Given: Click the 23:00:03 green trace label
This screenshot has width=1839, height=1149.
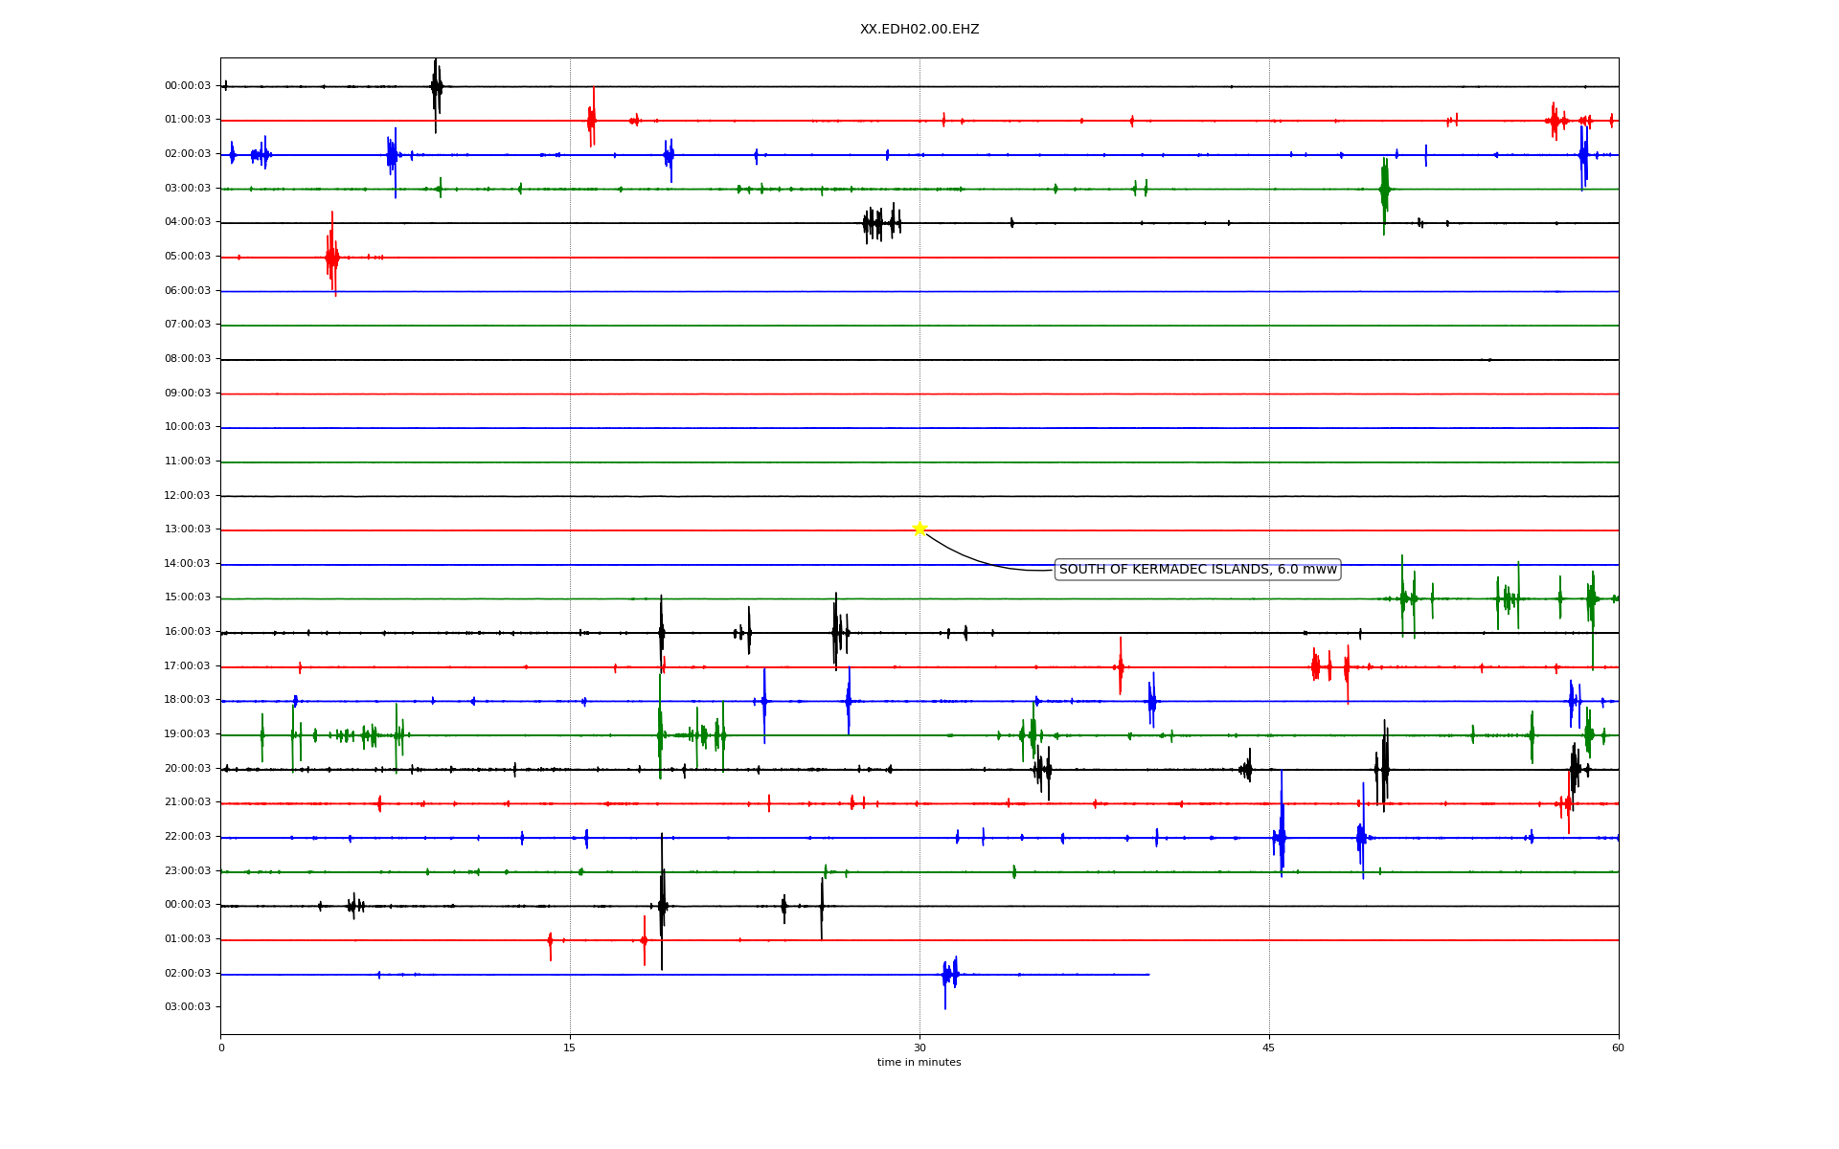Looking at the screenshot, I should click(187, 871).
